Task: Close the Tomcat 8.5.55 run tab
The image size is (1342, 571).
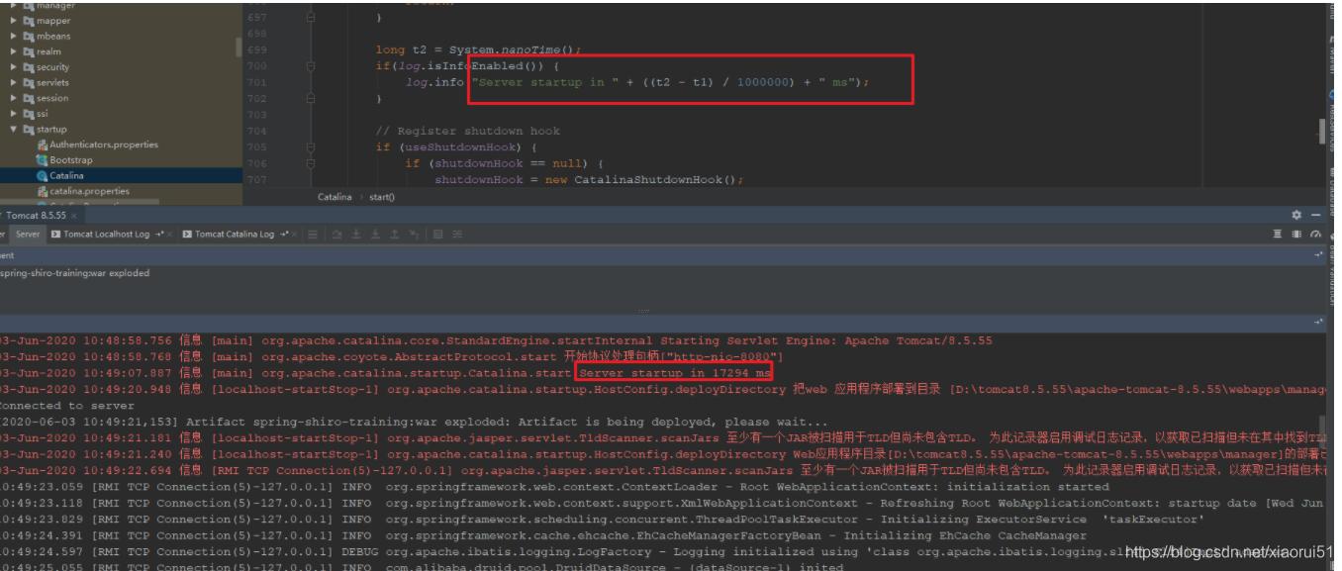Action: [x=74, y=216]
